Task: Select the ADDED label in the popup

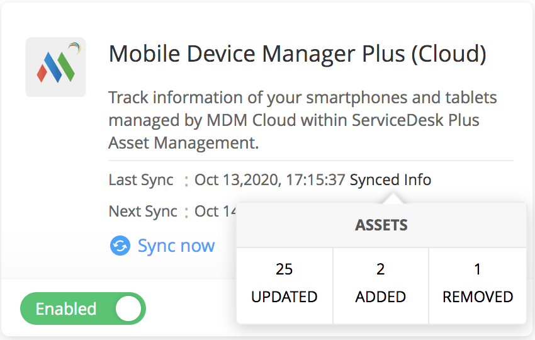Action: [x=380, y=297]
